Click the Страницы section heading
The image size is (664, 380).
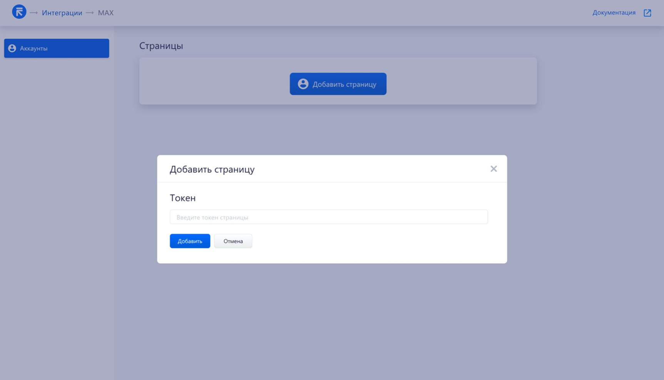161,46
